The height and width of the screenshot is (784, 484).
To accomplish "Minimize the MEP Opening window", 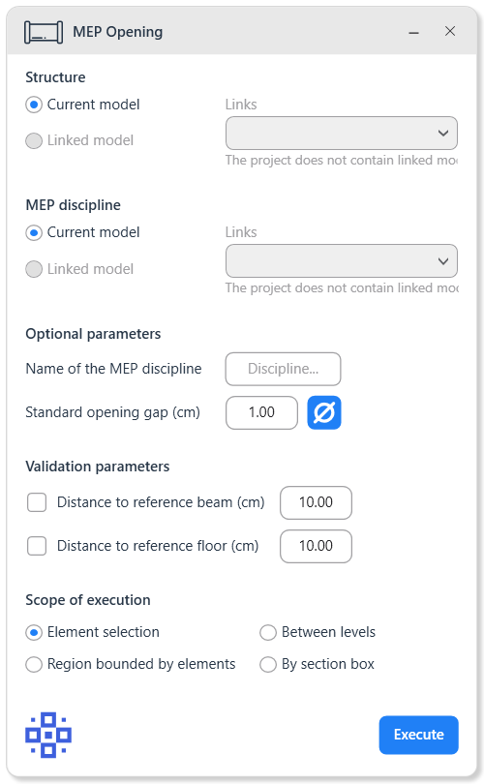I will pos(413,32).
